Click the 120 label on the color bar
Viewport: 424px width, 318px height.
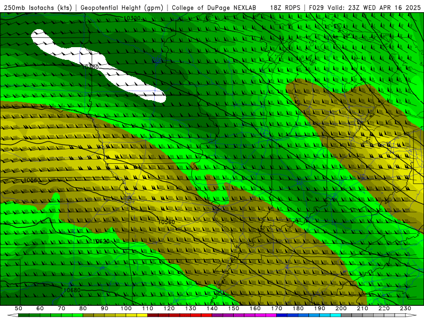169,308
